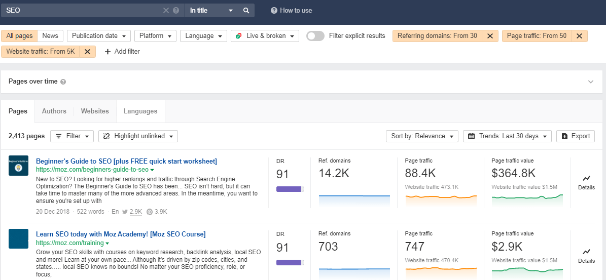The width and height of the screenshot is (606, 280).
Task: Expand moz.com/training URL menu
Action: click(107, 243)
